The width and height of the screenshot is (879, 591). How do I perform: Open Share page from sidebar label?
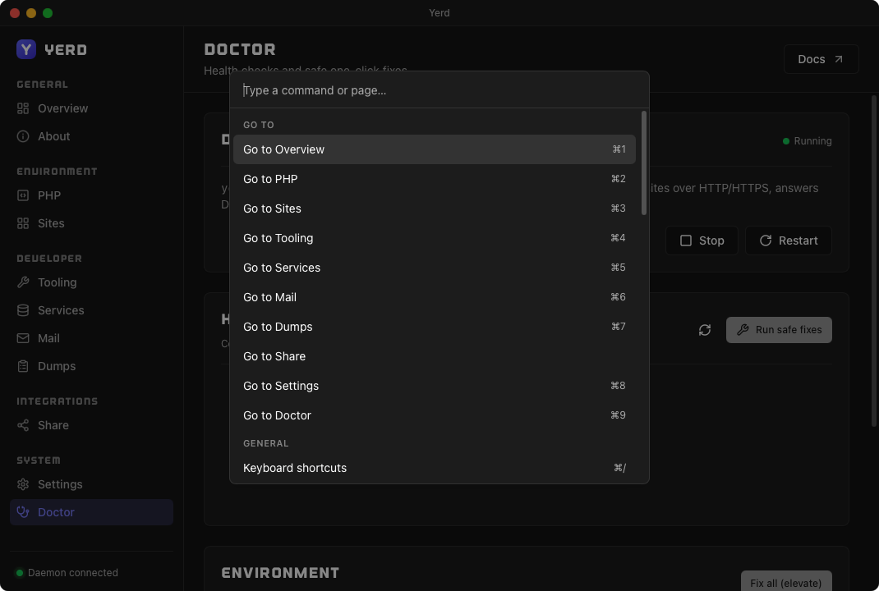coord(53,425)
